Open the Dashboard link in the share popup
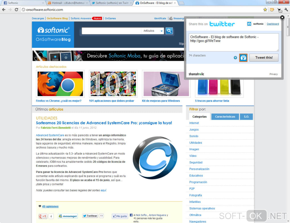 (x=273, y=24)
